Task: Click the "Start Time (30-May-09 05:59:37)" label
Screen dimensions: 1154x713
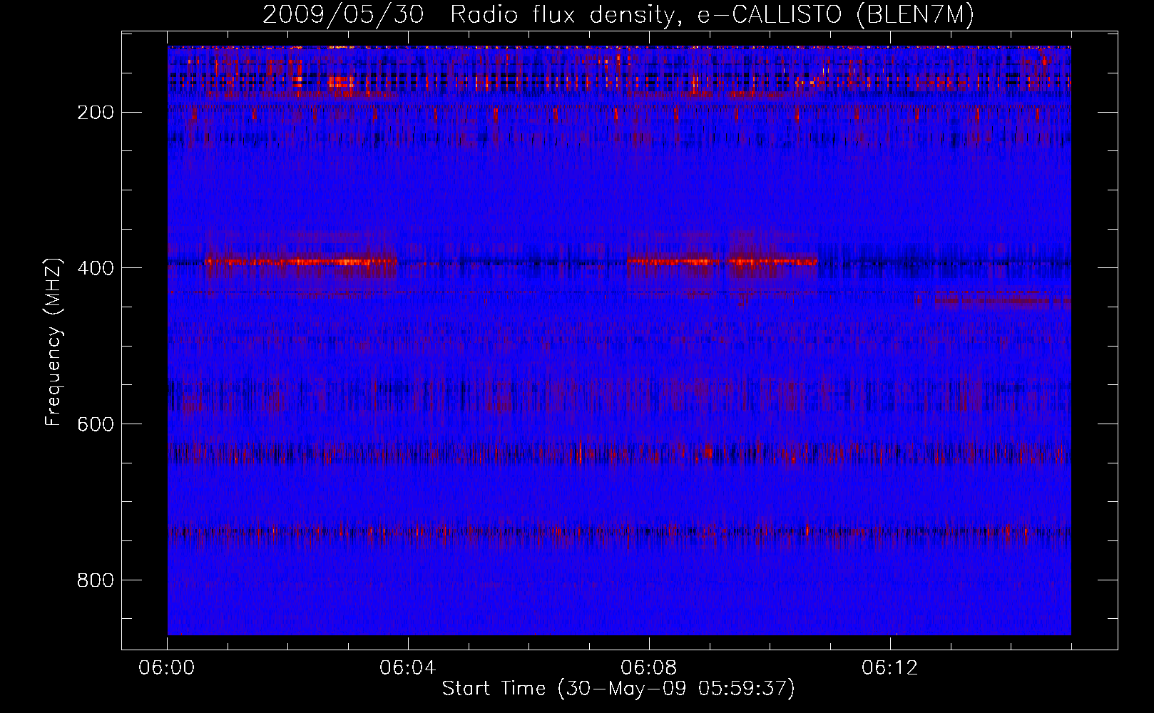Action: tap(618, 689)
